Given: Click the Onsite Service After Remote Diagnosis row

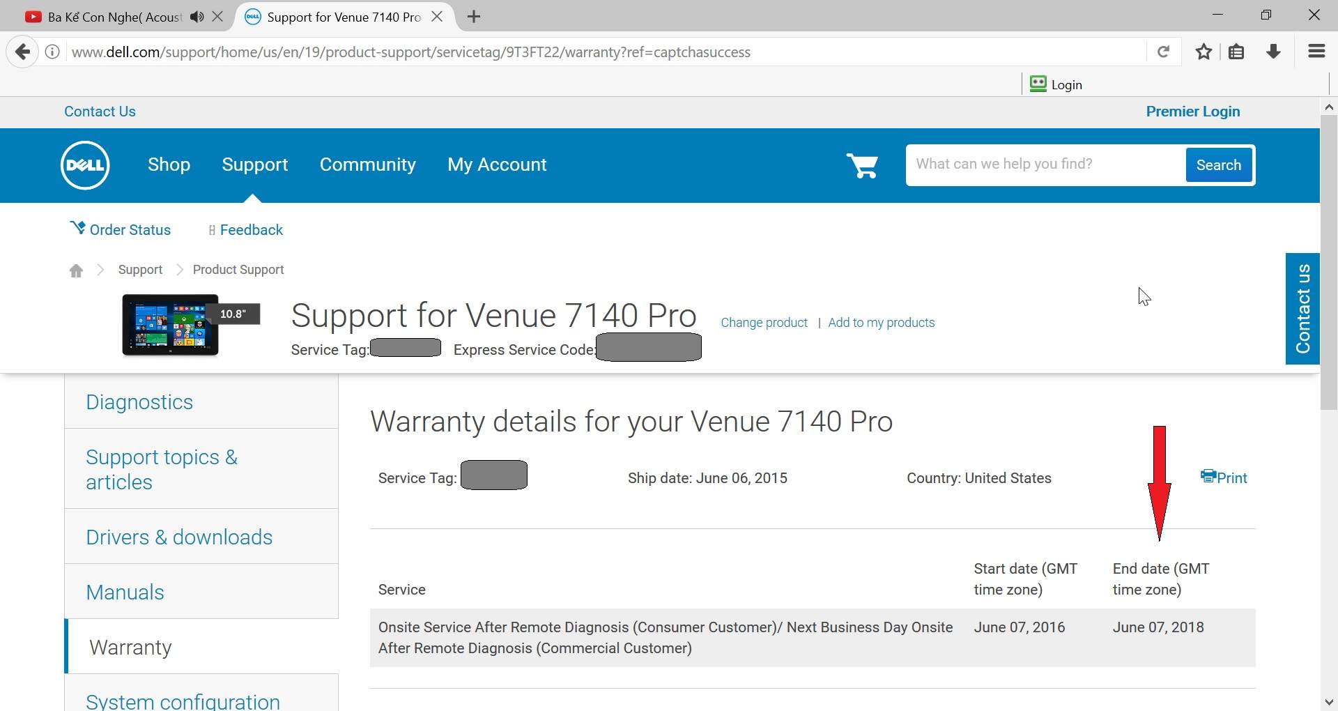Looking at the screenshot, I should [813, 638].
